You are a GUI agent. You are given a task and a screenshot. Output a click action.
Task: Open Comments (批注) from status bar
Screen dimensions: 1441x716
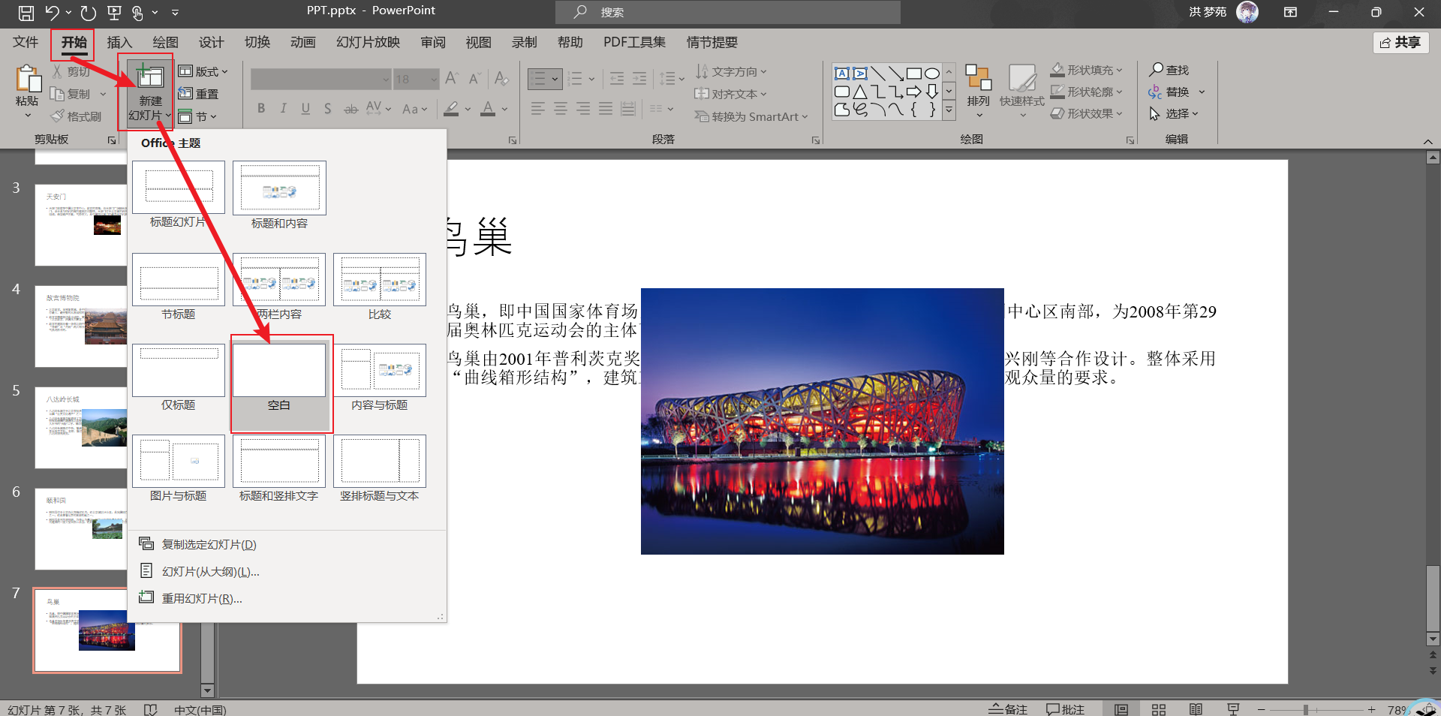[1065, 709]
